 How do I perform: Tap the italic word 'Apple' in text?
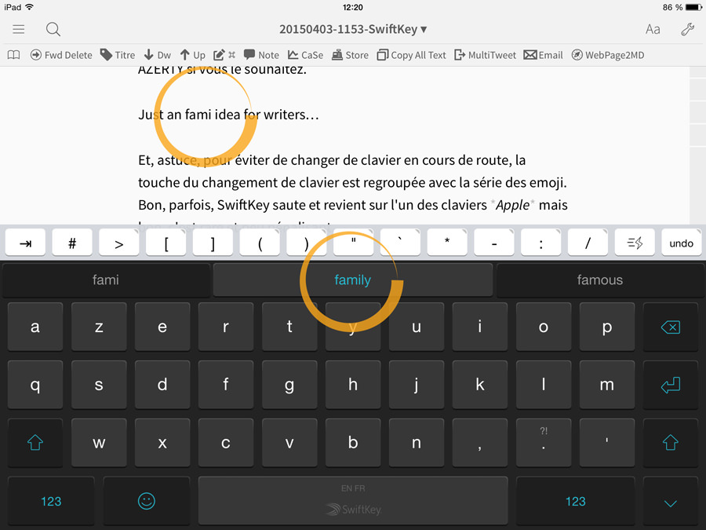click(x=512, y=205)
